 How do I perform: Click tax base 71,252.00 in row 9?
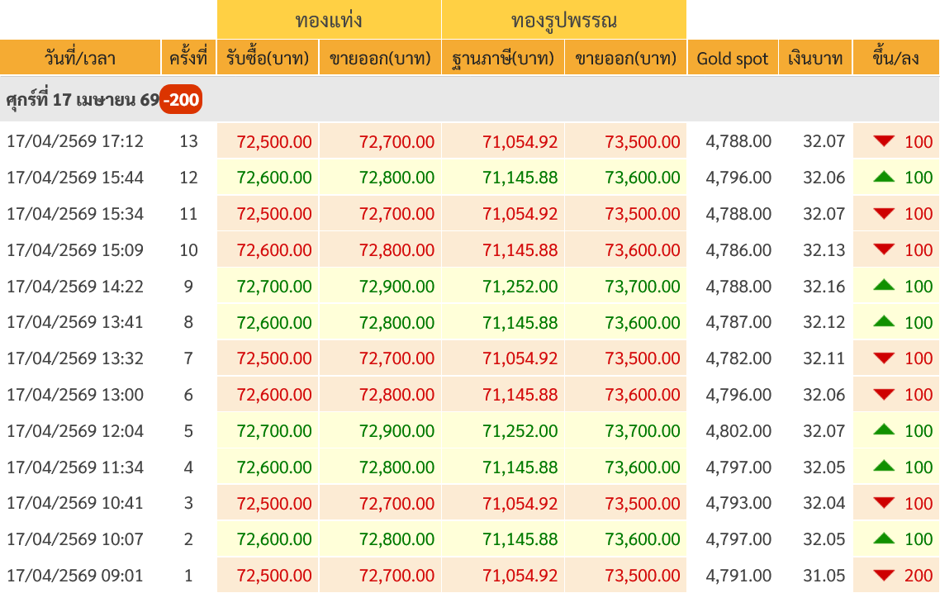tap(520, 287)
